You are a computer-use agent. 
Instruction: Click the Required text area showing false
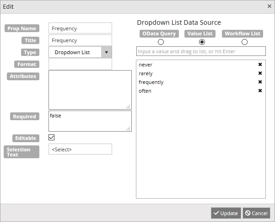(x=90, y=121)
